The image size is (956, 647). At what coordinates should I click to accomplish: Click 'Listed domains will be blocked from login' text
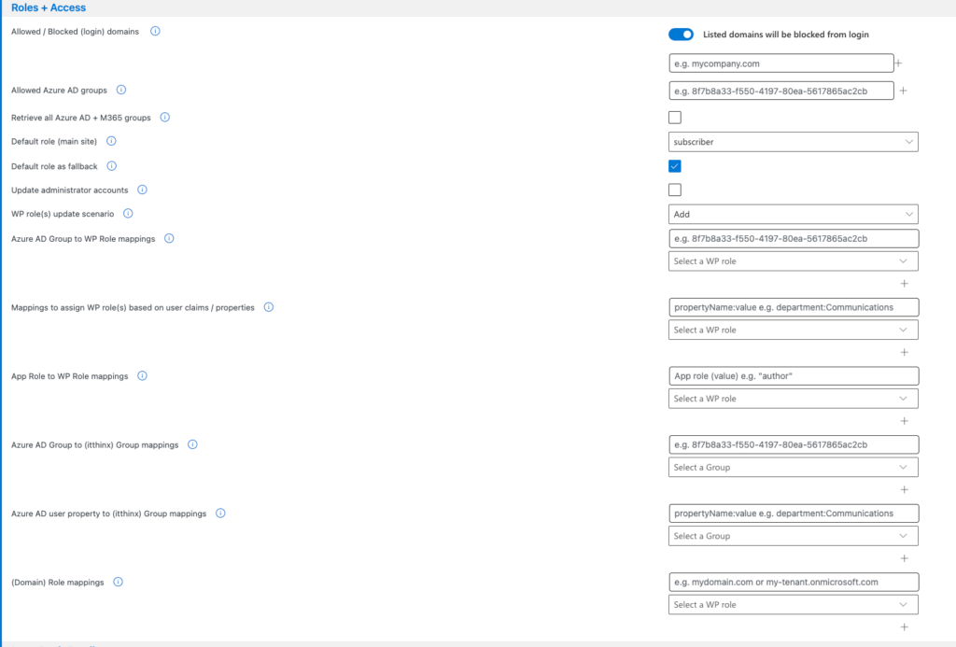click(786, 35)
